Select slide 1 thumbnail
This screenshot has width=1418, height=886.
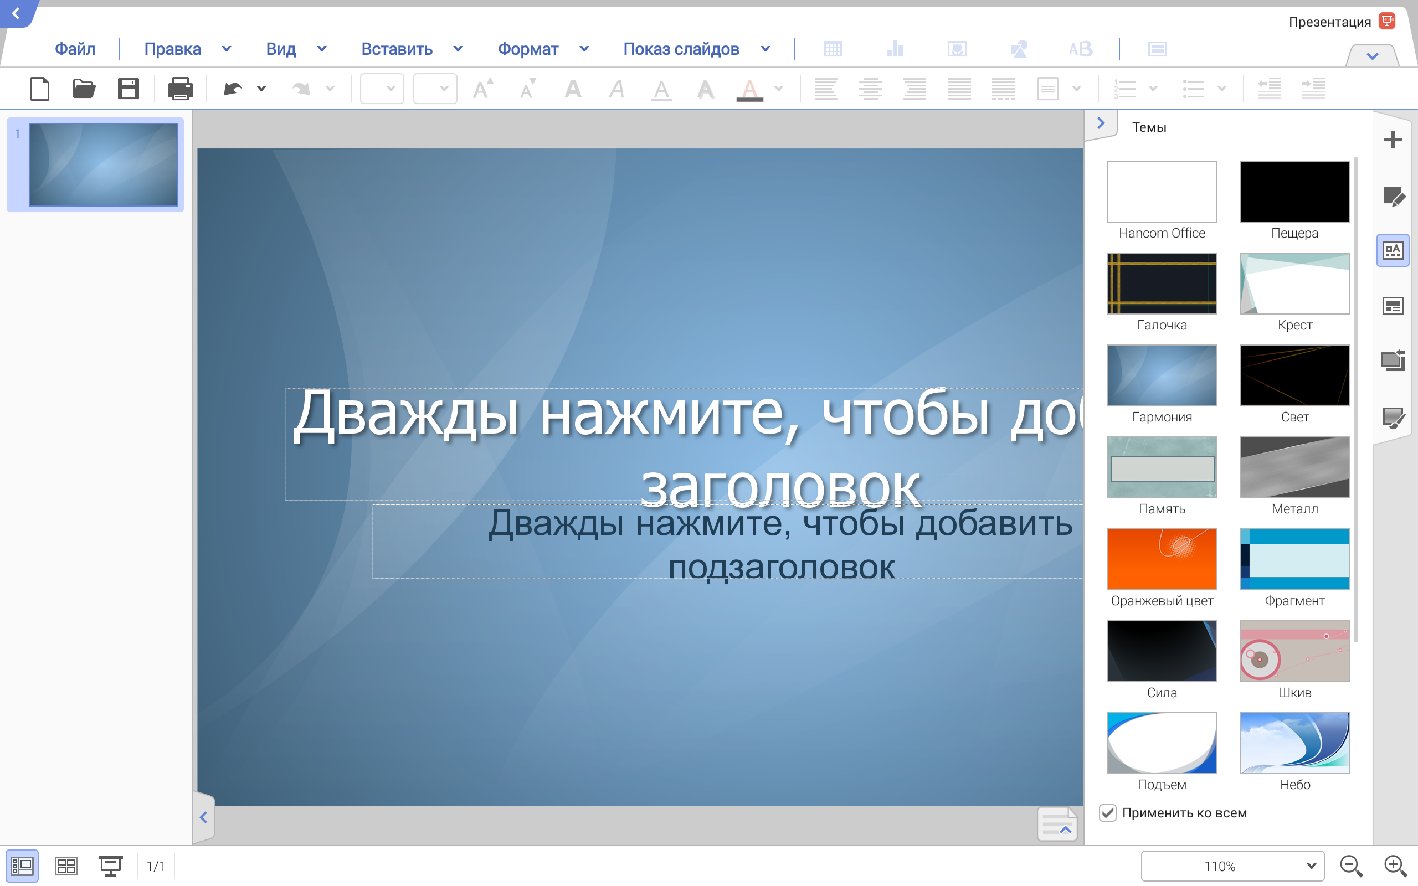(x=103, y=164)
